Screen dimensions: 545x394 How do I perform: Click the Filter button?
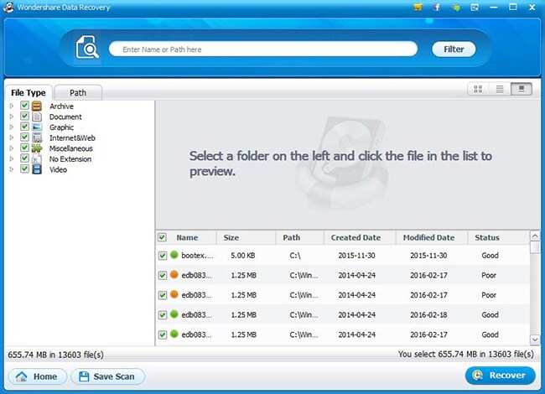click(x=454, y=49)
